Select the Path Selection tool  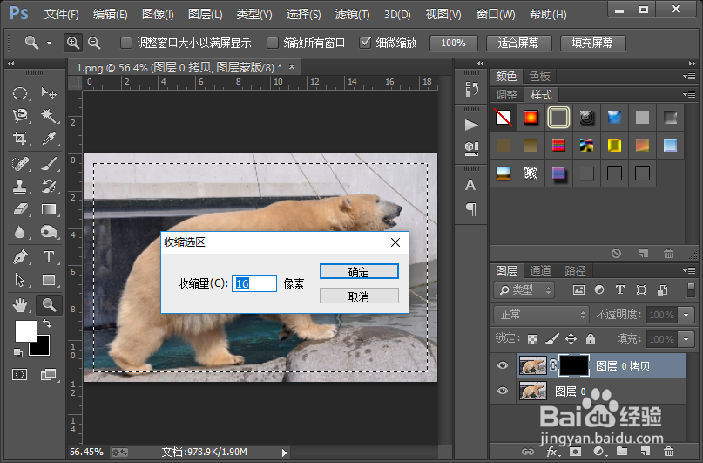20,280
